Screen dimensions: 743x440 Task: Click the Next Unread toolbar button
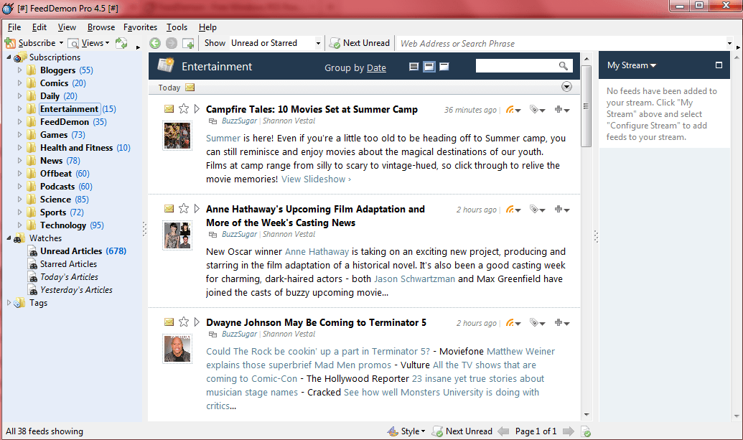click(x=360, y=43)
